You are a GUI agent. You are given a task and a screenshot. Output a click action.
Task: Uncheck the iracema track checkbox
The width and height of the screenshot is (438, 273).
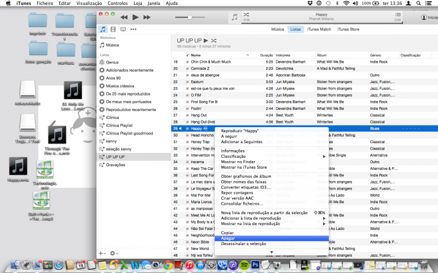(187, 162)
